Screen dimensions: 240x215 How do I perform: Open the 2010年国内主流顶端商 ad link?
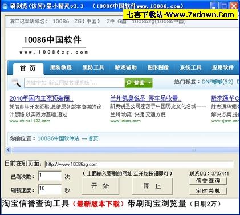coord(41,98)
